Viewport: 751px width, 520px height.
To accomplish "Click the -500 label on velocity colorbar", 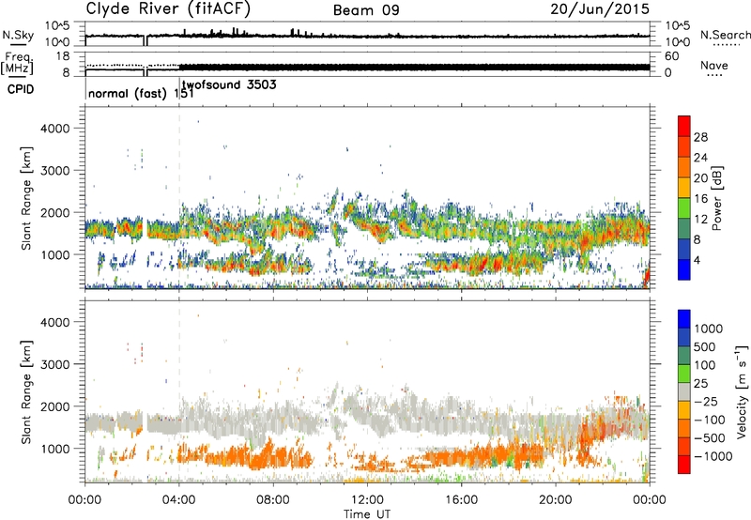I will click(710, 438).
